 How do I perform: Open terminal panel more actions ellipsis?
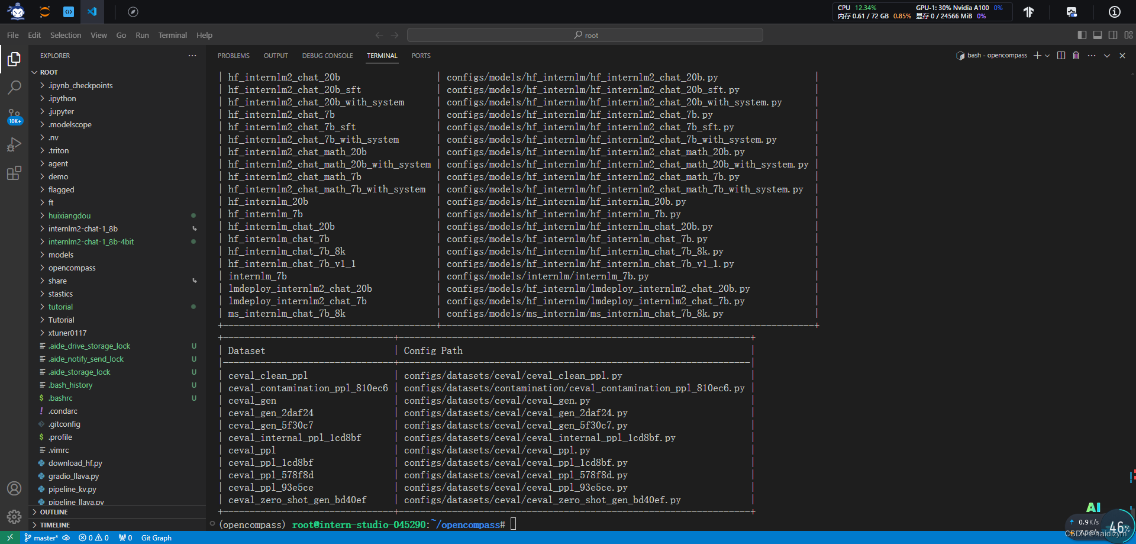click(1092, 56)
